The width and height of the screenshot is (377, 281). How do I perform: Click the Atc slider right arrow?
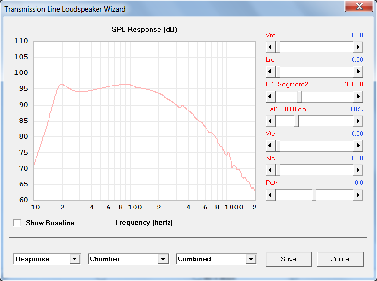coord(358,170)
